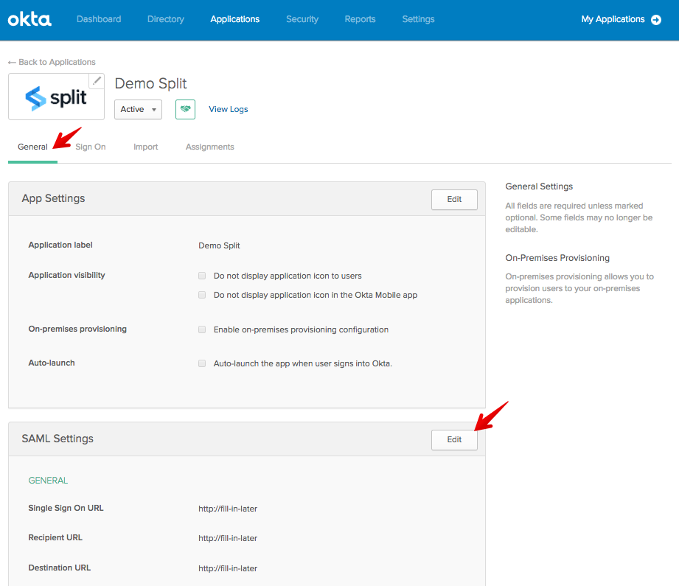Toggle Do not display application icon to users
Image resolution: width=679 pixels, height=586 pixels.
tap(202, 276)
